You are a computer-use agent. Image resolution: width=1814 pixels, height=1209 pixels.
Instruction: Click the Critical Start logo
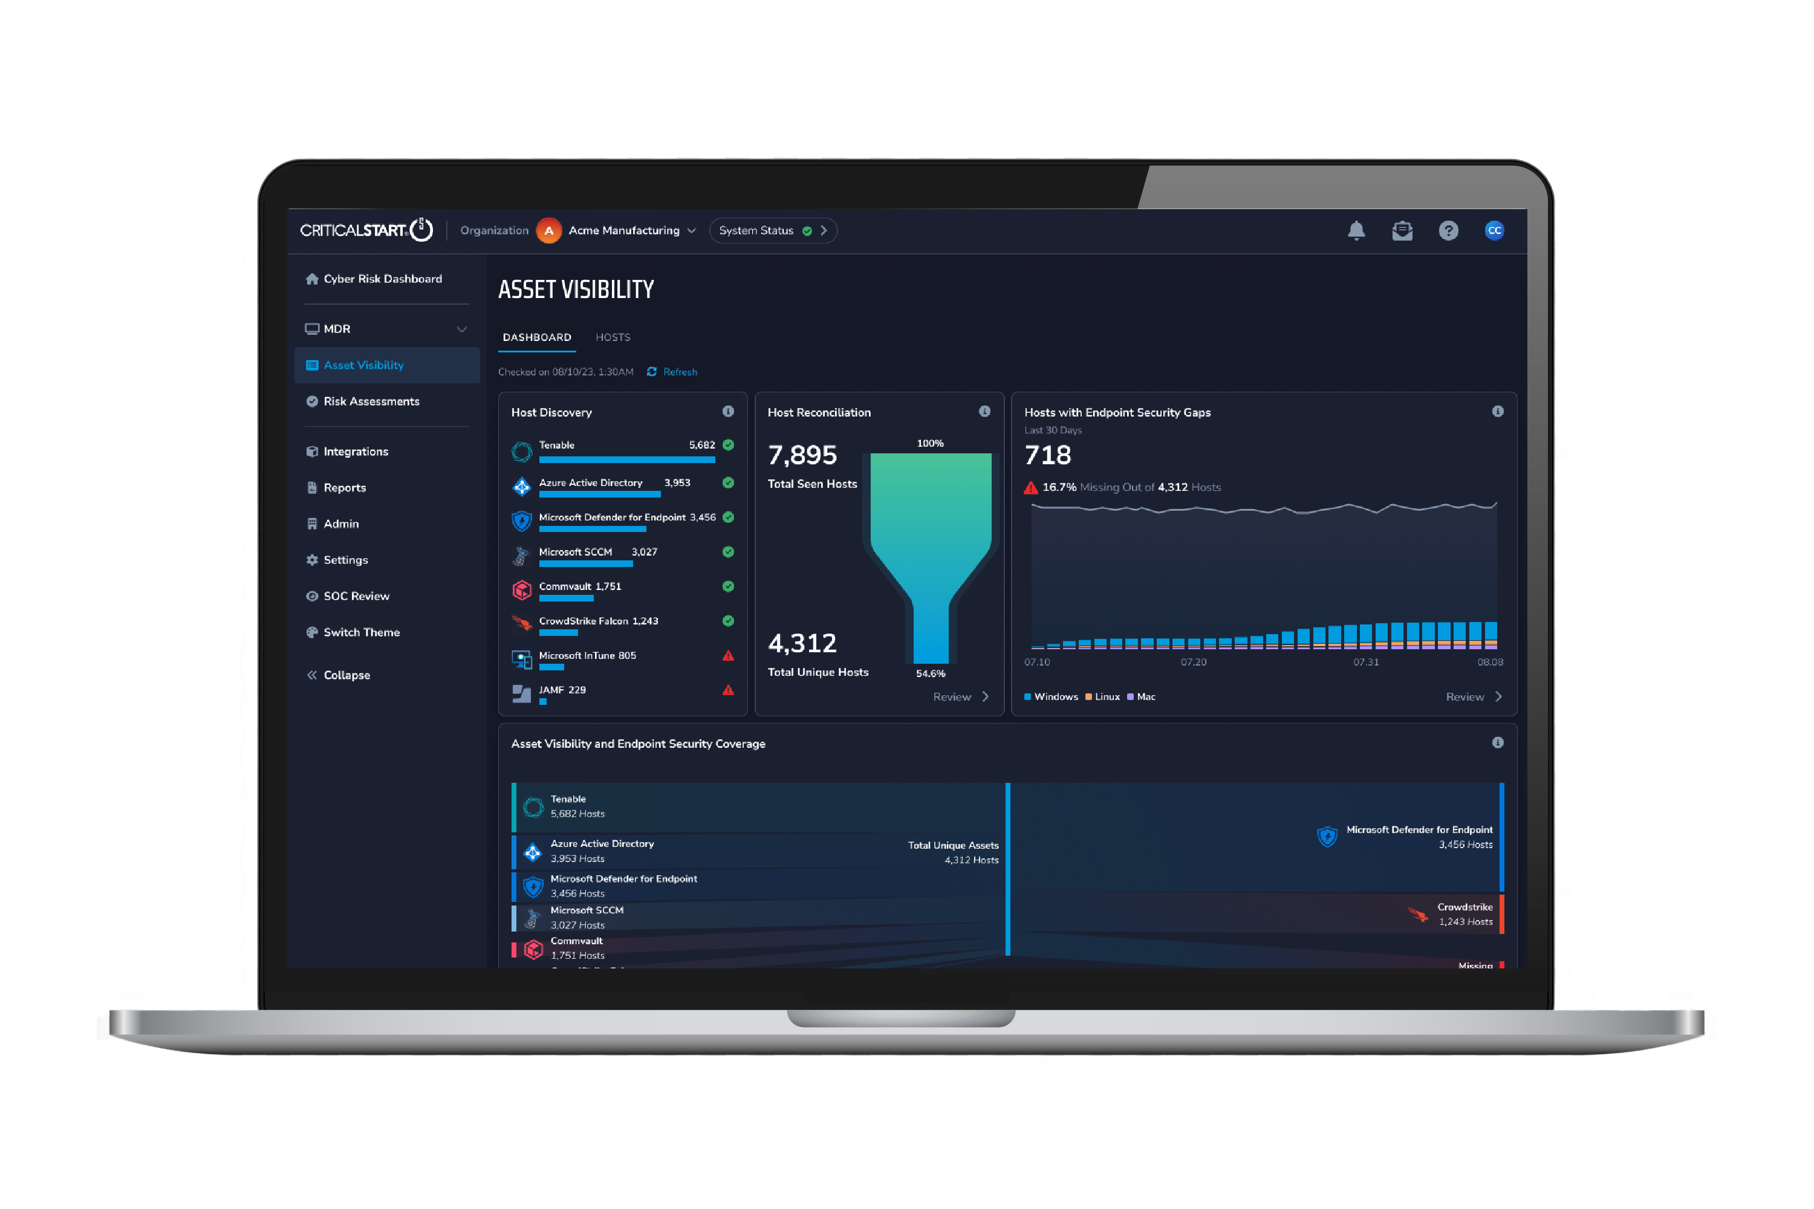(x=366, y=230)
